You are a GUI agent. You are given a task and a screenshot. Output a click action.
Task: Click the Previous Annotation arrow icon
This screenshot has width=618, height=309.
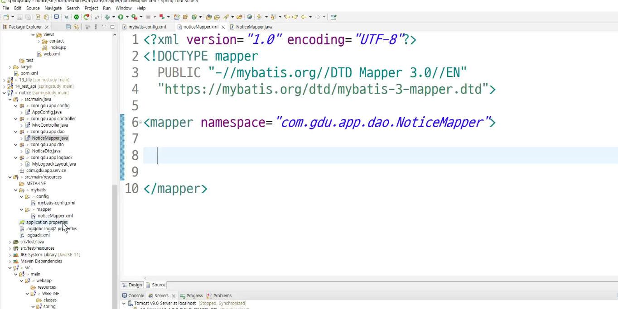click(x=273, y=17)
